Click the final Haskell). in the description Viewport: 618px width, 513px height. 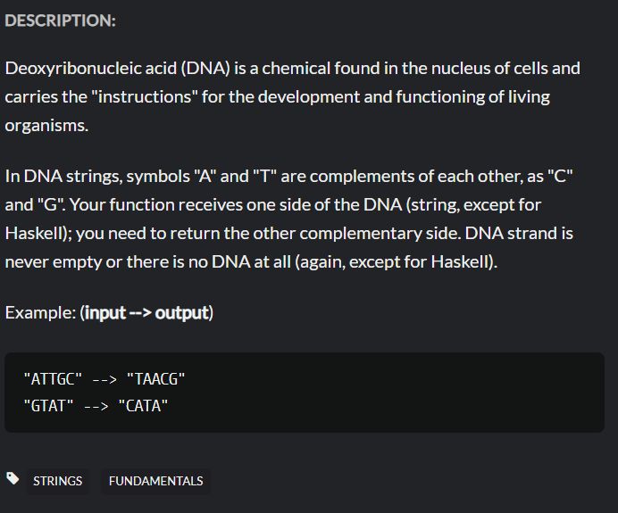click(x=464, y=261)
